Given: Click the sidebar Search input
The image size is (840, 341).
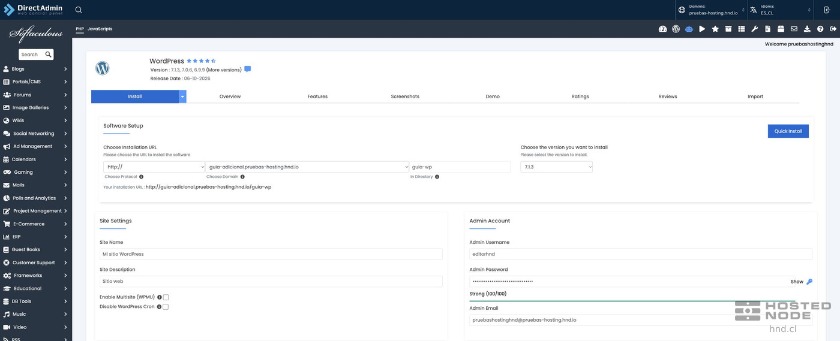Looking at the screenshot, I should coord(31,55).
